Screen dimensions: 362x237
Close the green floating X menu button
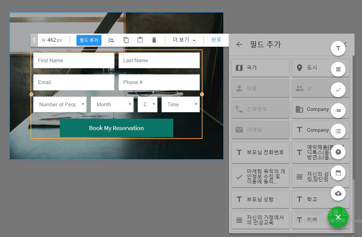point(338,217)
